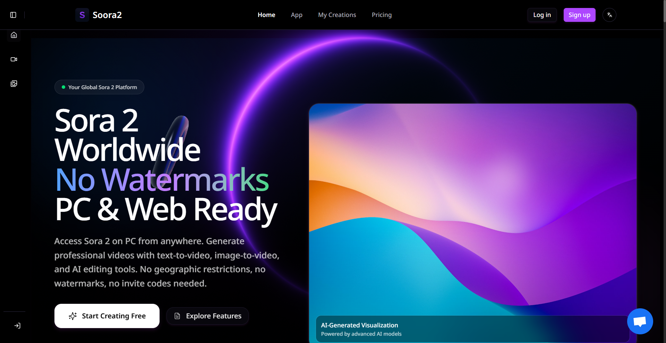Viewport: 666px width, 343px height.
Task: Click the Log in button
Action: pyautogui.click(x=542, y=15)
